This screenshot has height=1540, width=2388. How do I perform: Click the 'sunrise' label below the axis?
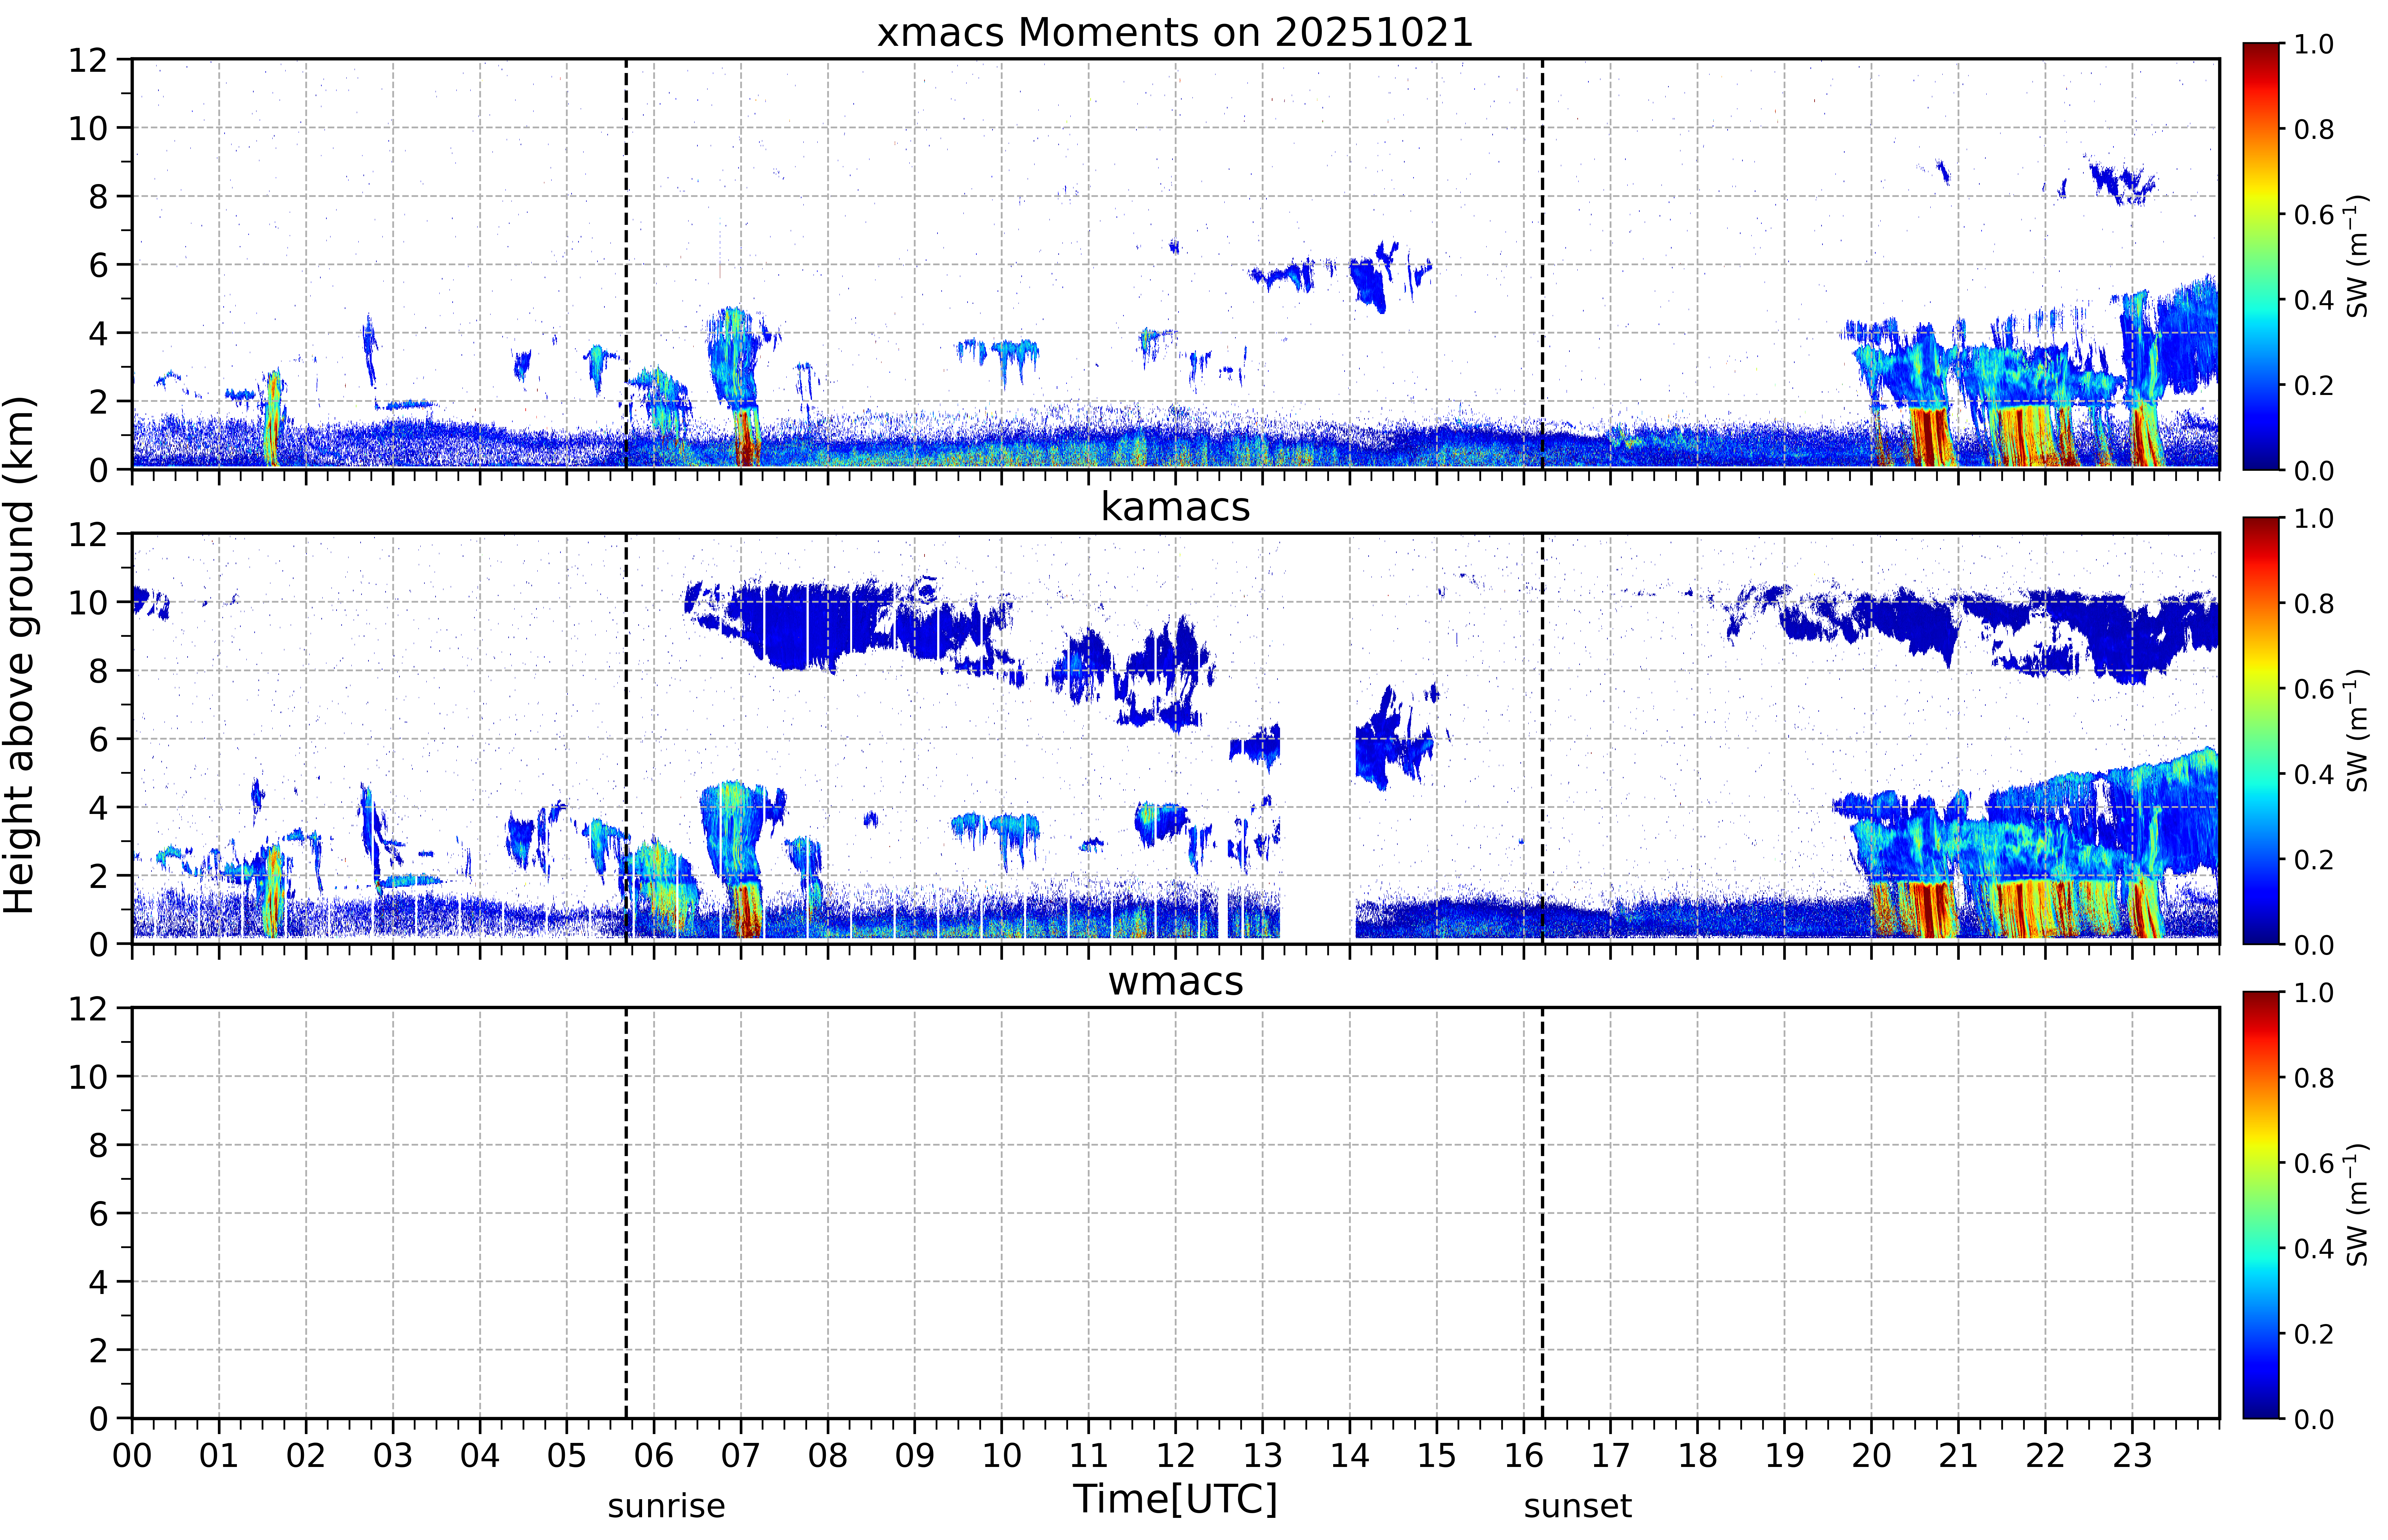pyautogui.click(x=666, y=1506)
